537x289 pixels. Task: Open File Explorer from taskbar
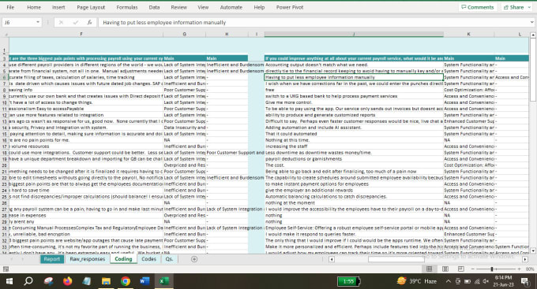click(106, 281)
